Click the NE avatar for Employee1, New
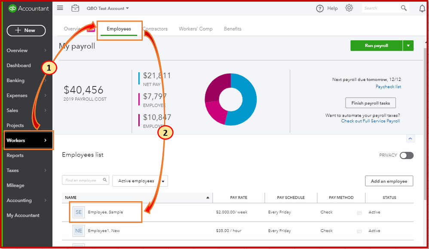The width and height of the screenshot is (429, 249). (x=79, y=231)
